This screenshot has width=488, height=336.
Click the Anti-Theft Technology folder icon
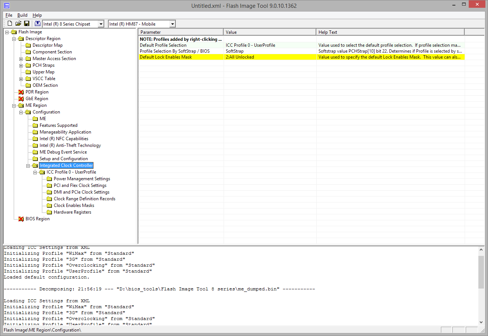point(35,145)
